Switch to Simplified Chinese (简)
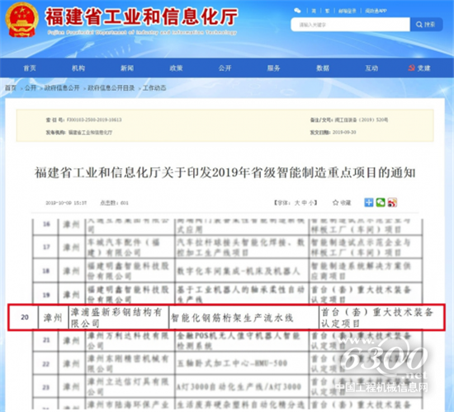The image size is (454, 412). tap(314, 11)
